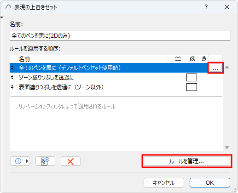This screenshot has height=193, width=238.
Task: Click the 名前 column header
Action: click(93, 59)
